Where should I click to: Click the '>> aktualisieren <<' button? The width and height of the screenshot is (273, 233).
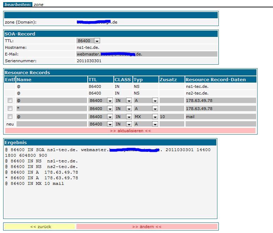pyautogui.click(x=130, y=131)
